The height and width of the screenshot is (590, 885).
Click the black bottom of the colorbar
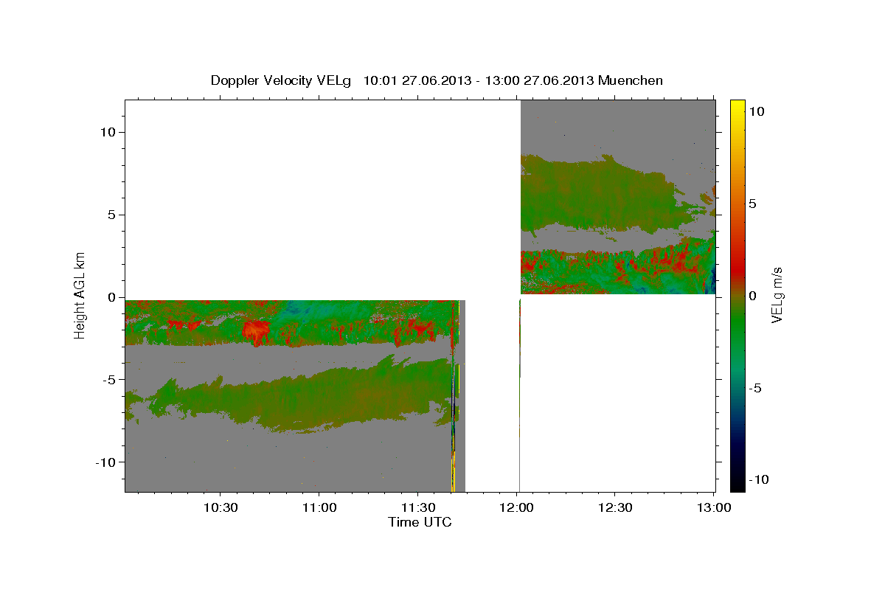point(737,483)
